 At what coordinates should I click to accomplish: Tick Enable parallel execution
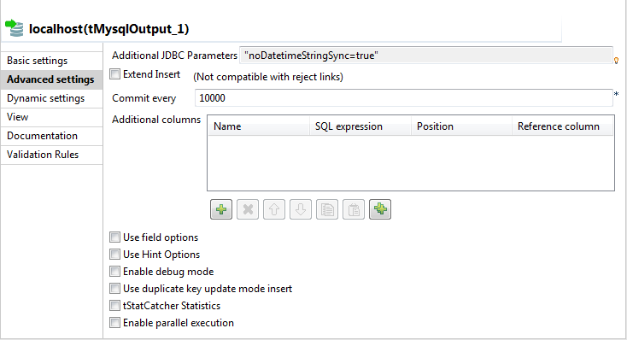click(x=114, y=322)
